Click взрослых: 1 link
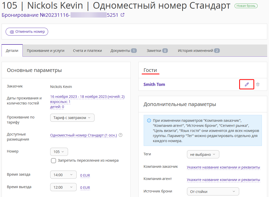Image resolution: width=269 pixels, height=197 pixels. pos(60,102)
